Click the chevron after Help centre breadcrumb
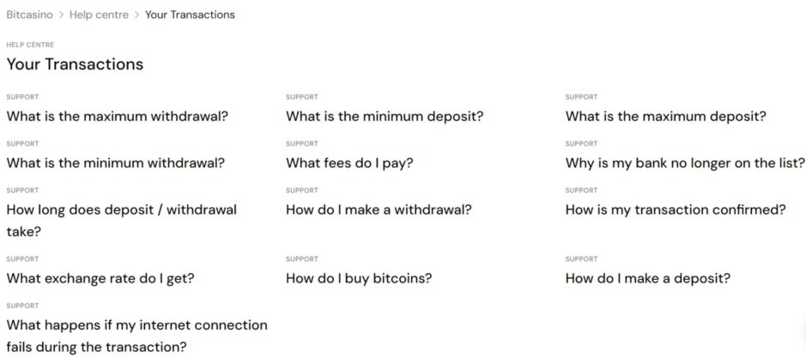 [x=136, y=15]
